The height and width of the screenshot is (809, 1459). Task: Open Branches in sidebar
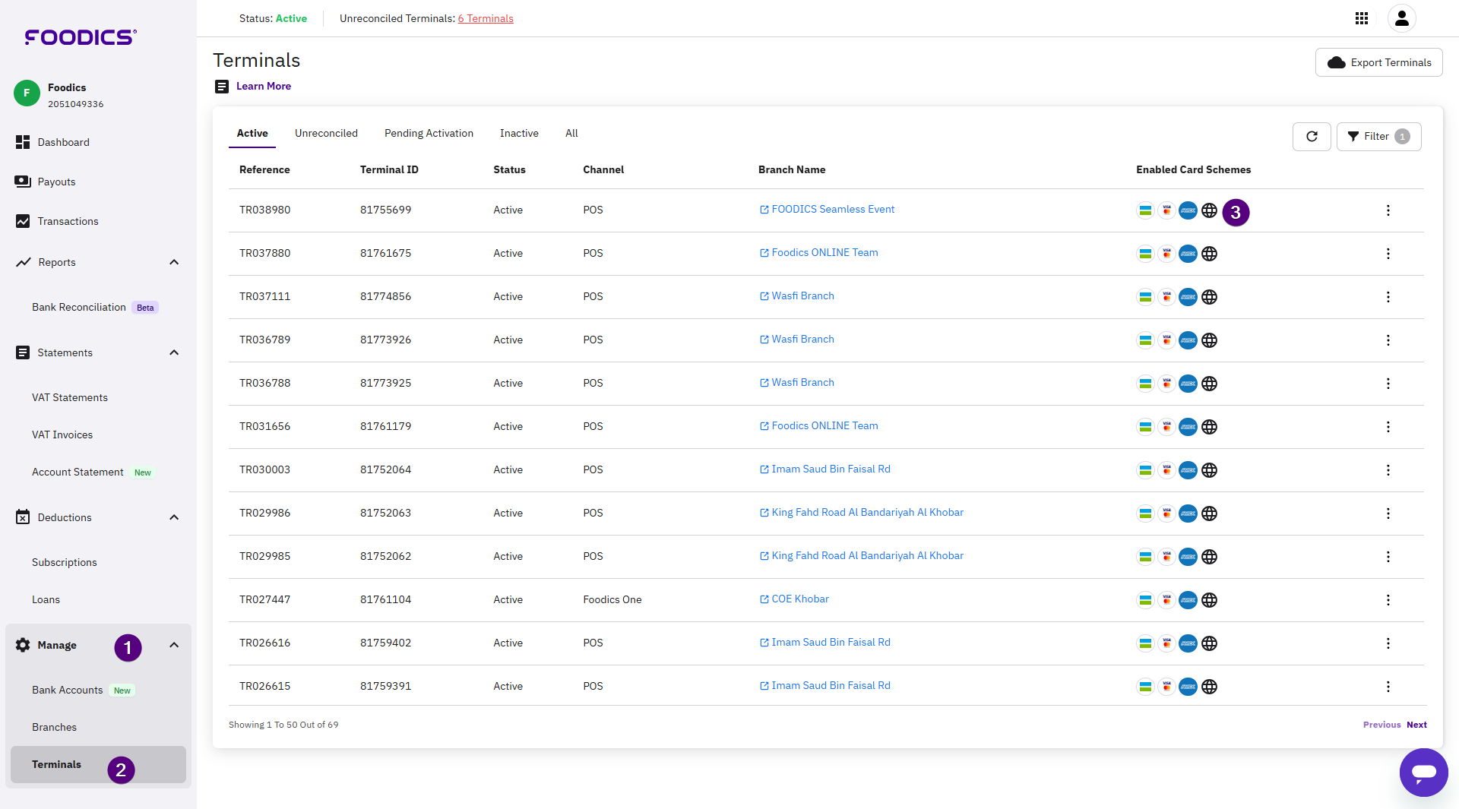click(54, 727)
